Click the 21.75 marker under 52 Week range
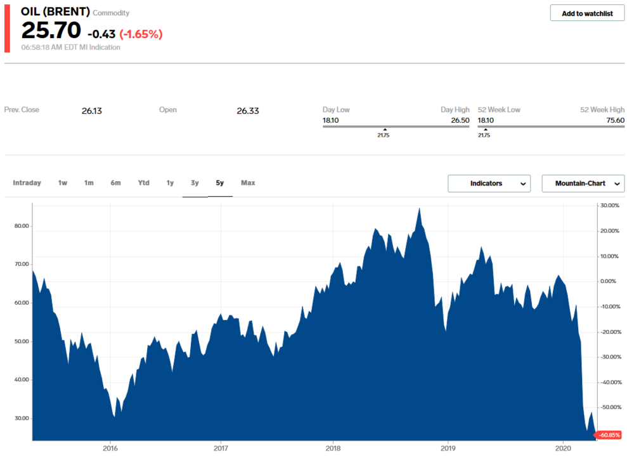This screenshot has height=456, width=627. tap(484, 134)
